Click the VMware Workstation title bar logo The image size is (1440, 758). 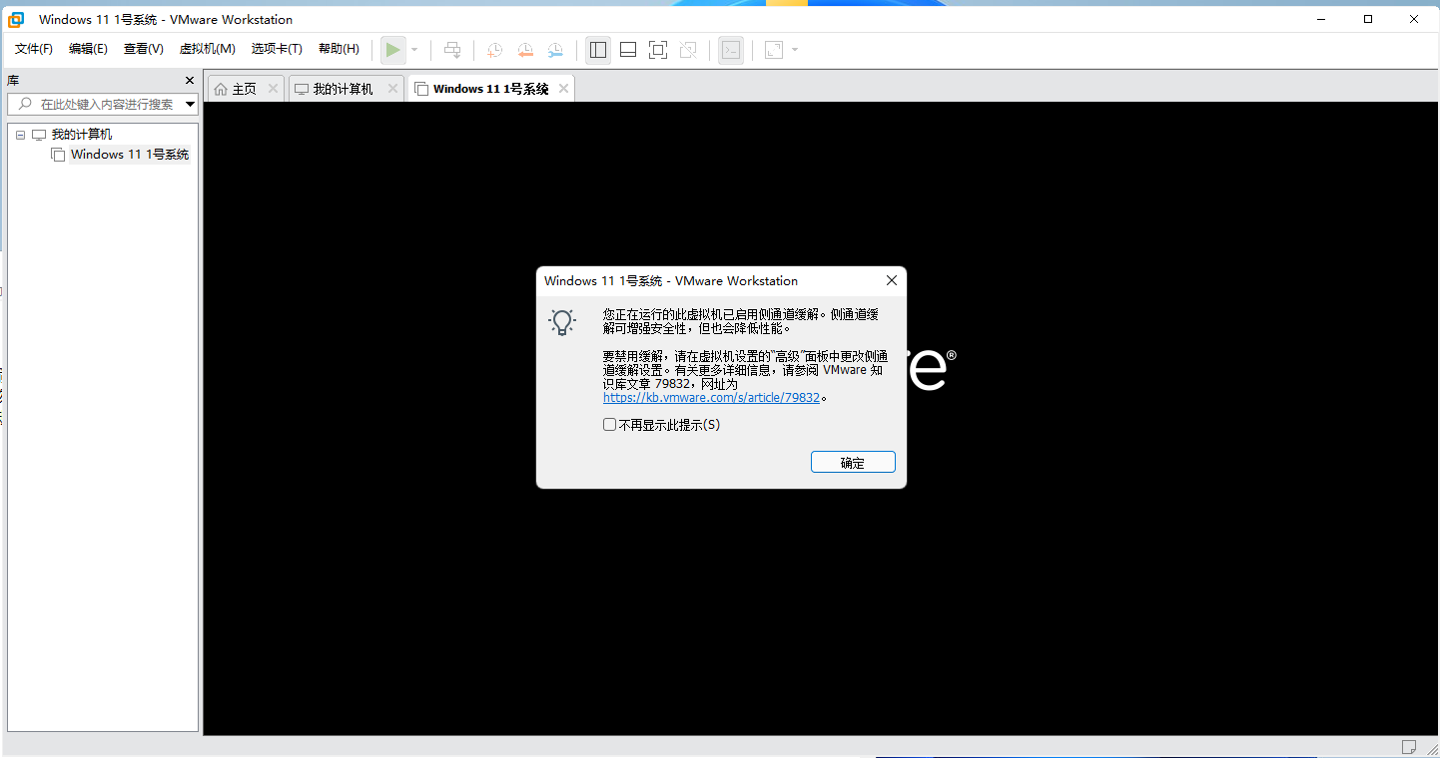click(x=17, y=19)
